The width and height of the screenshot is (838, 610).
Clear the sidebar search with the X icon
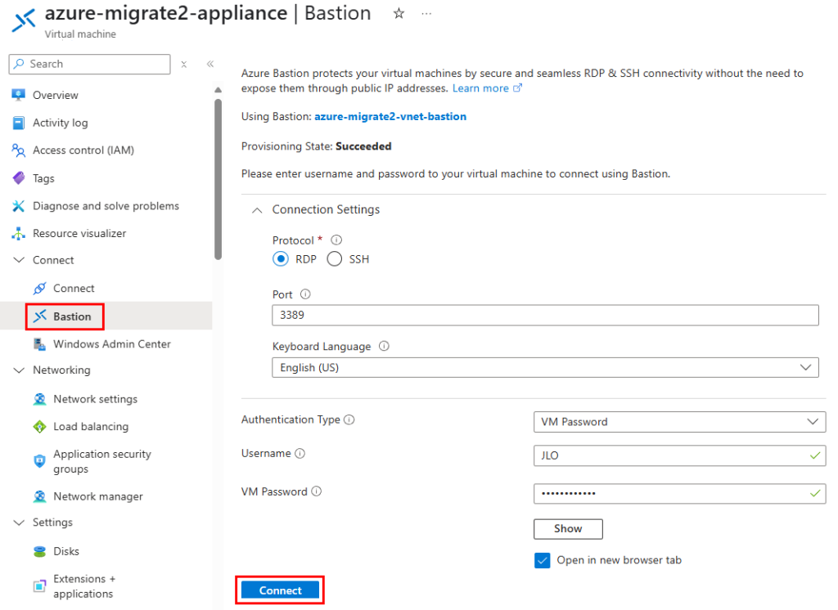[x=184, y=64]
